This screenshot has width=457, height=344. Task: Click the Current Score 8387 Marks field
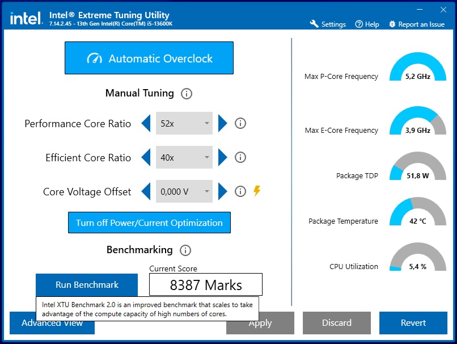(206, 284)
